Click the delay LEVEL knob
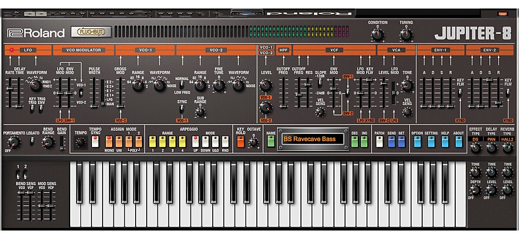 click(x=491, y=190)
